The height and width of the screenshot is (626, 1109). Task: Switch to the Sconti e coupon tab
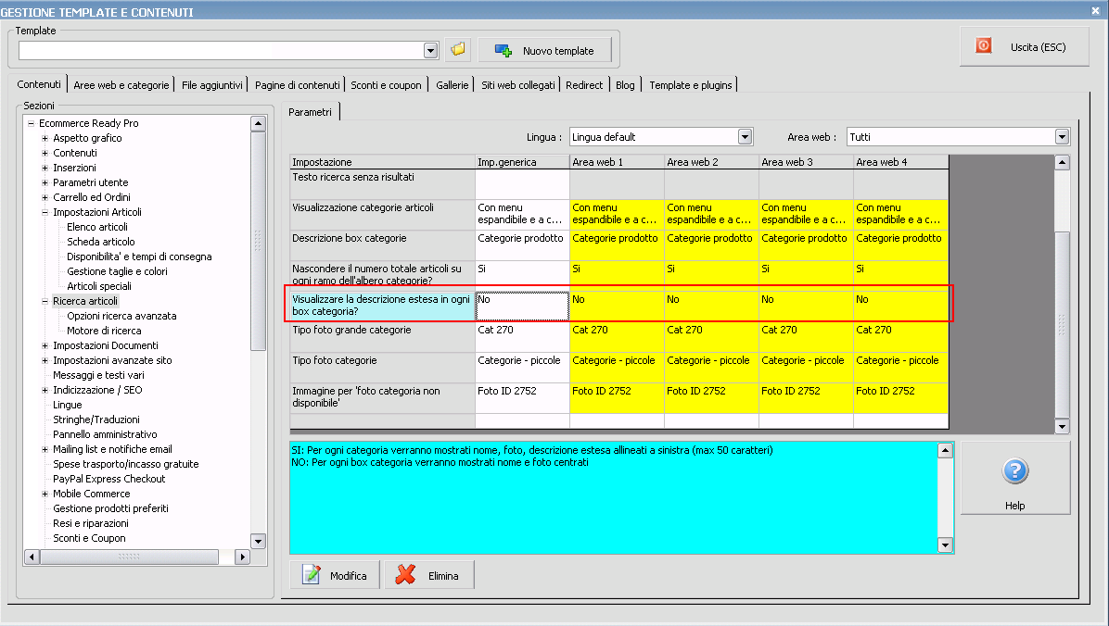386,85
